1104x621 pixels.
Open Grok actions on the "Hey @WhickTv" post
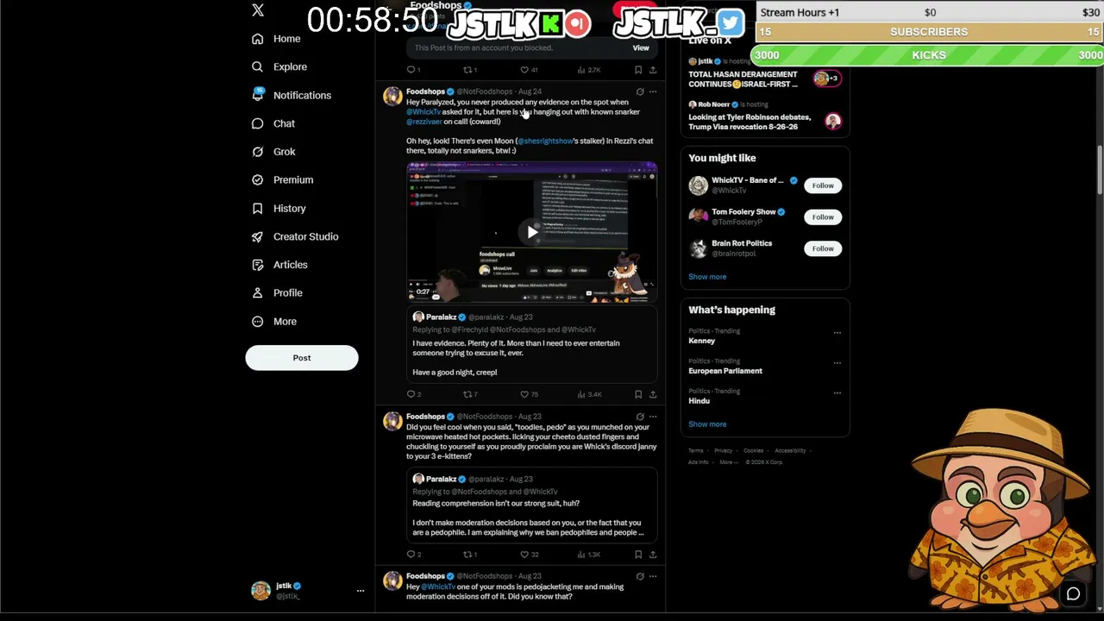pyautogui.click(x=640, y=576)
